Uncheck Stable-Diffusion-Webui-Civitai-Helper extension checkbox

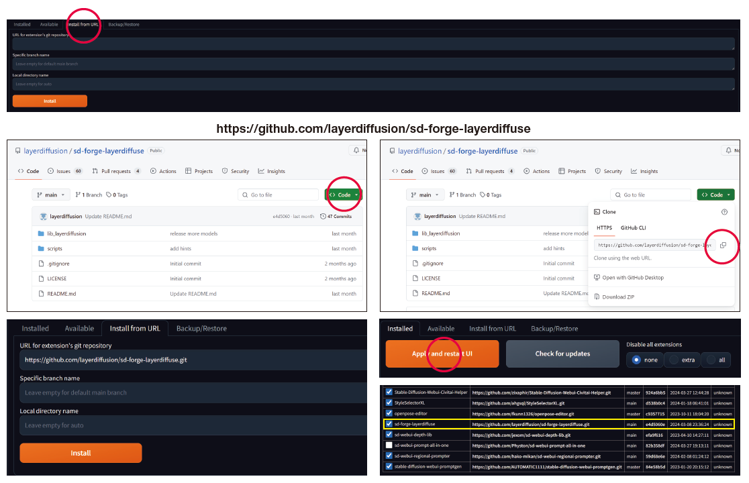[x=389, y=392]
